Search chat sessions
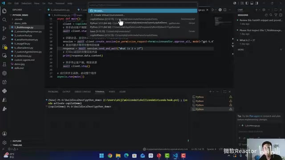This screenshot has height=160, width=285. click(x=271, y=15)
